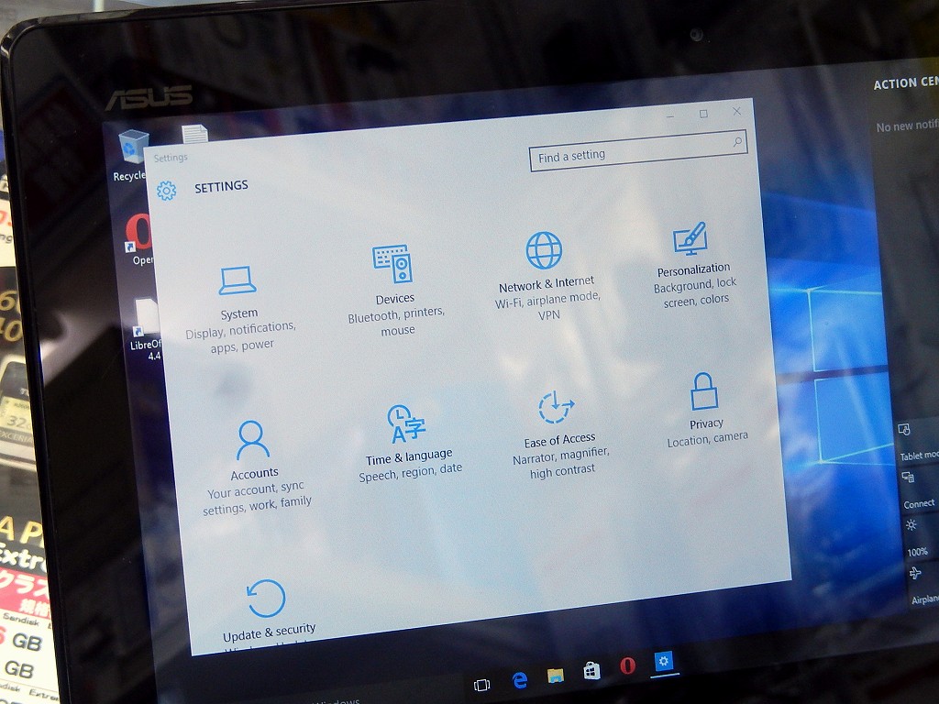Open Time & language clock icon

click(x=405, y=423)
